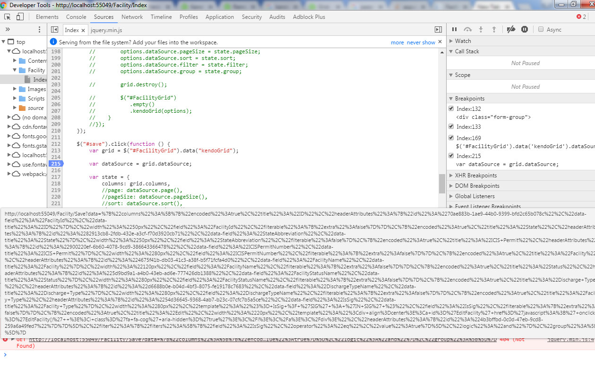Viewport: 595px width, 376px height.
Task: Hide the navigator sidebar icon
Action: [x=55, y=30]
